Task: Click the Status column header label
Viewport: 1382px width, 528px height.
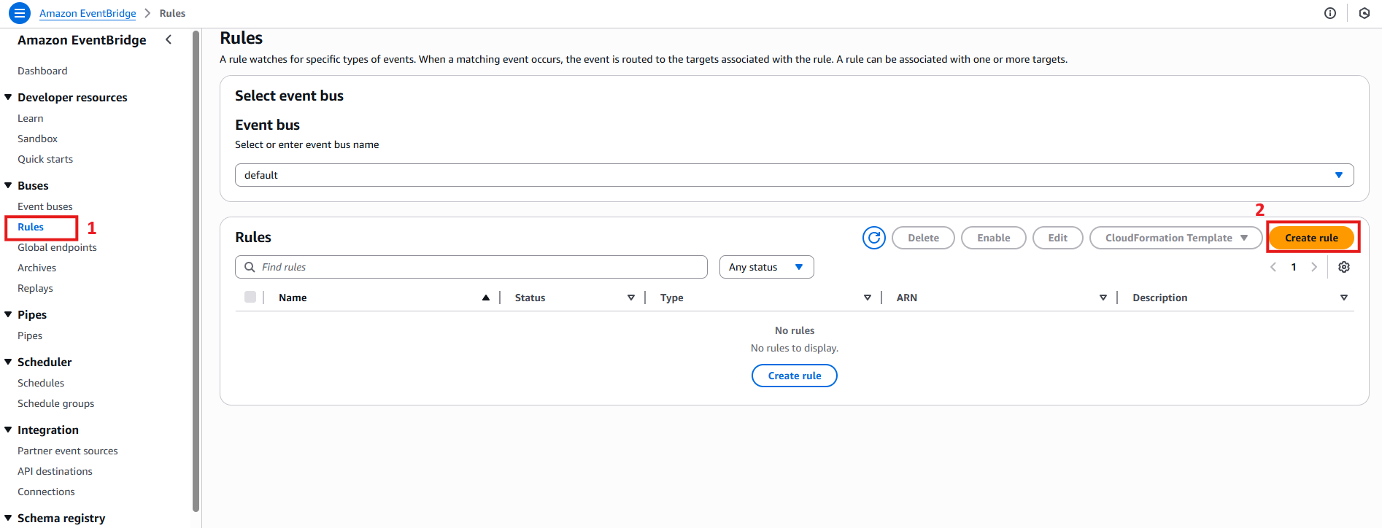Action: click(x=530, y=298)
